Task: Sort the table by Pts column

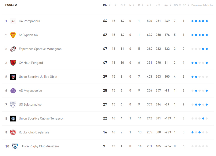Action: coord(106,5)
